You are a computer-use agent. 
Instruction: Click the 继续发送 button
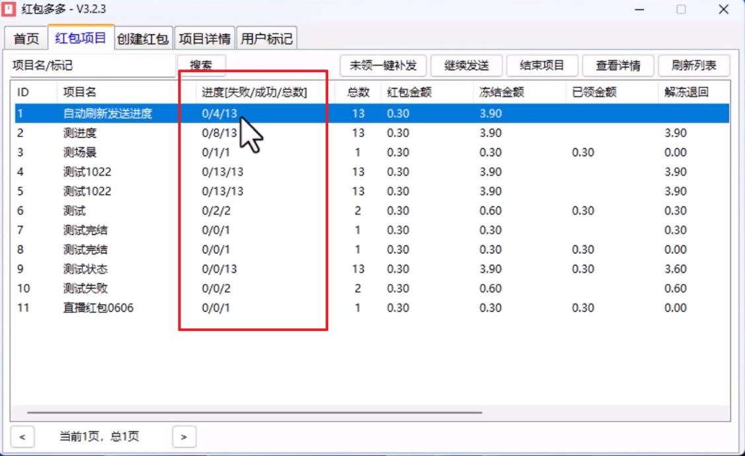pos(466,66)
